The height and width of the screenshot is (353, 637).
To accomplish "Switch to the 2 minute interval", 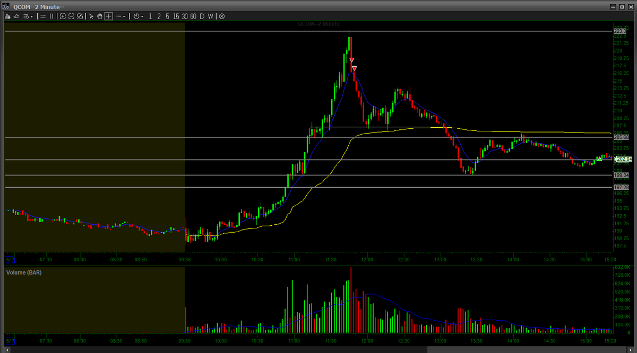I will coord(159,16).
